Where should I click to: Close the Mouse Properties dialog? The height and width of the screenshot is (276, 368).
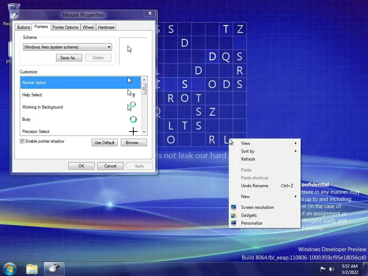(x=150, y=13)
